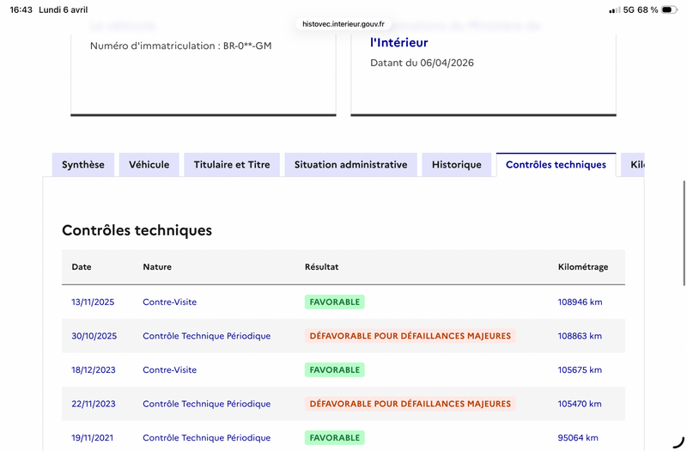Switch to the Synthèse tab
The height and width of the screenshot is (451, 687).
[83, 165]
